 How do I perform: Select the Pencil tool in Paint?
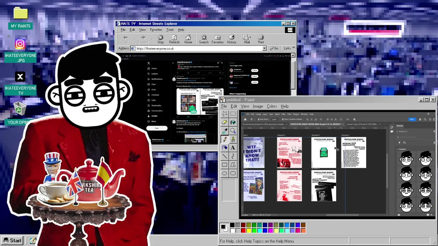pyautogui.click(x=224, y=139)
